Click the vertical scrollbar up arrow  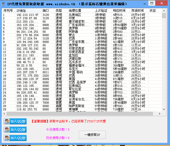(164, 11)
